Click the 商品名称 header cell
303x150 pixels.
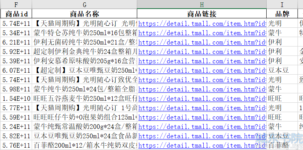(84, 14)
